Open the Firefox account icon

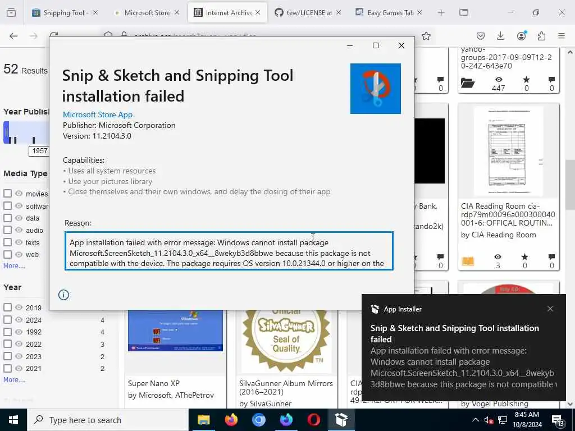(x=521, y=36)
